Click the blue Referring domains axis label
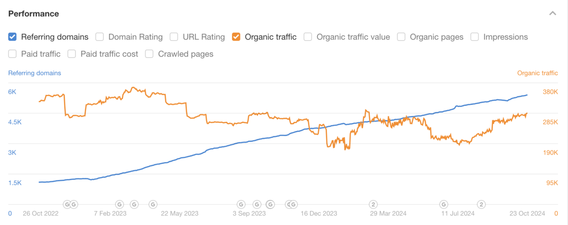 point(35,73)
